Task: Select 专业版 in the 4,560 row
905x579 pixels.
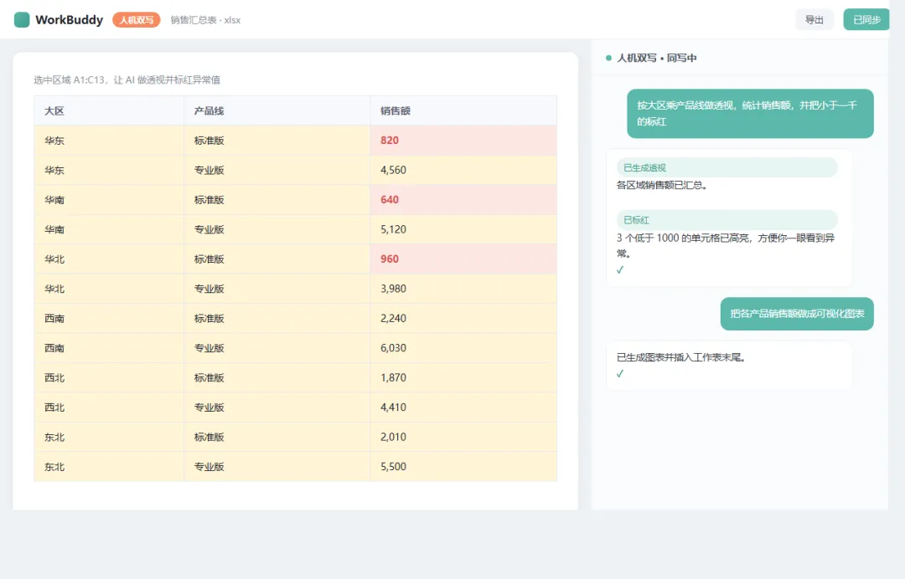Action: click(x=277, y=170)
